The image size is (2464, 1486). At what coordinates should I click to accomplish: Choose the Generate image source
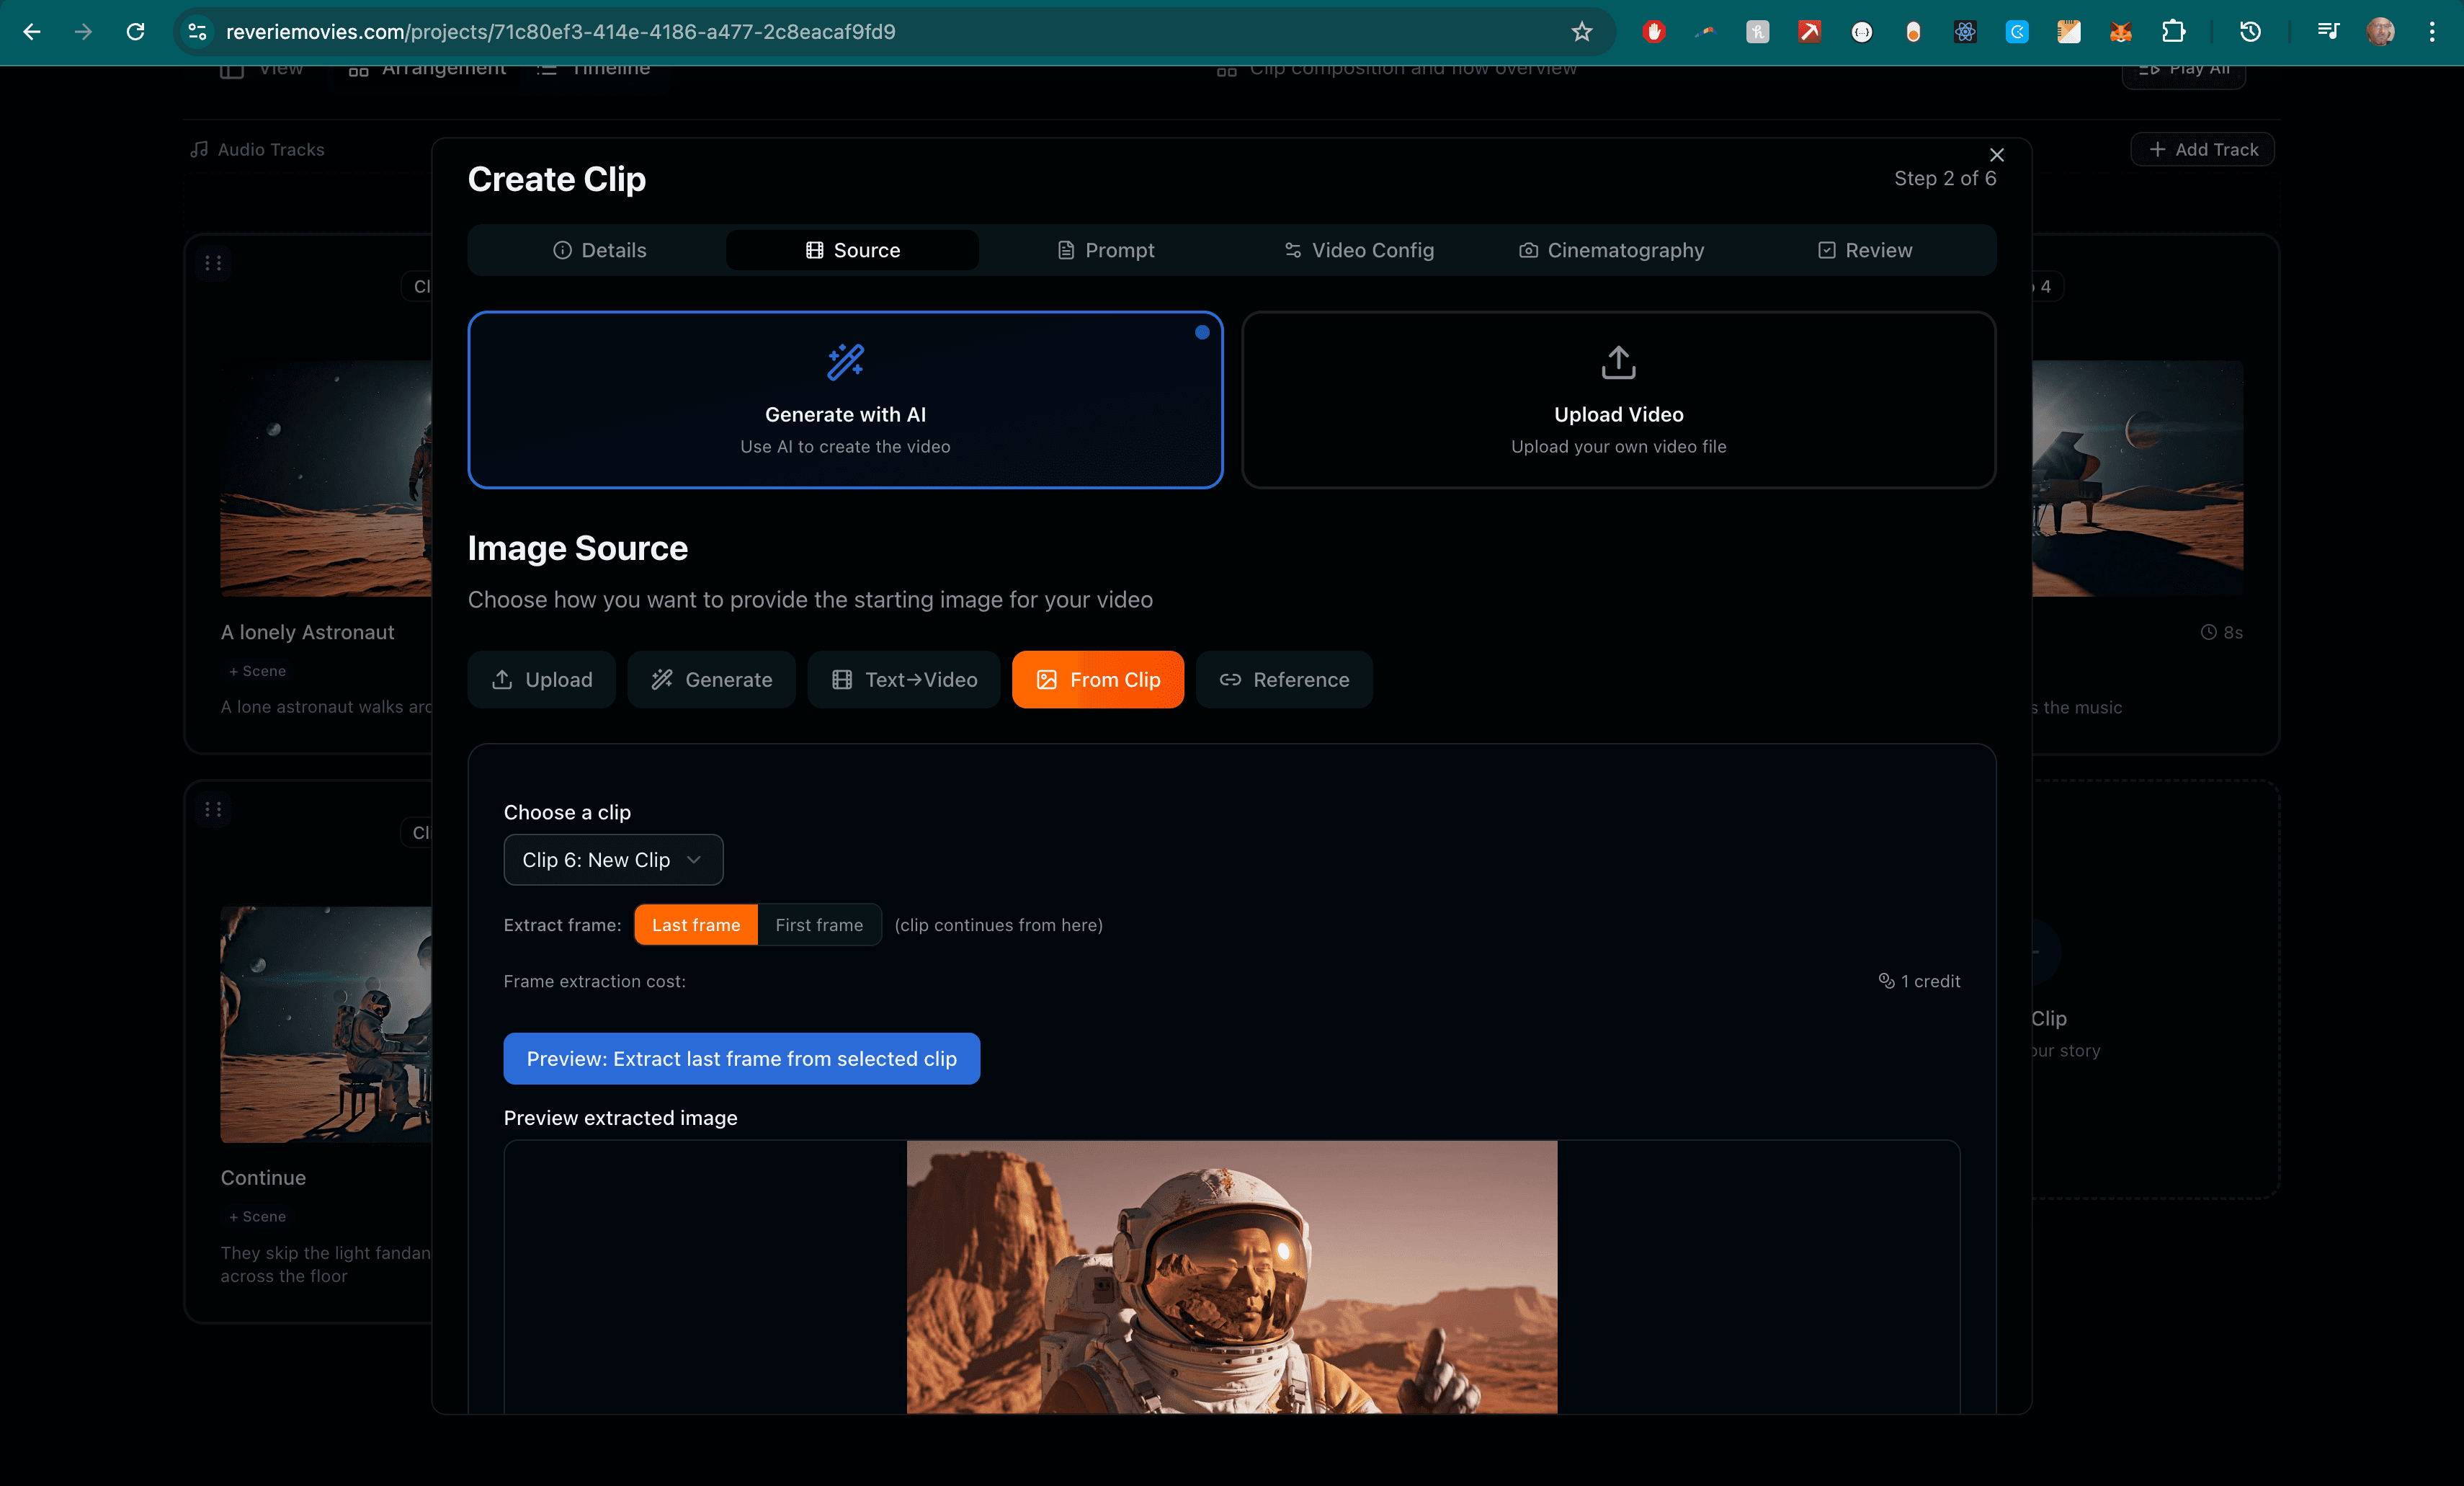[x=711, y=679]
